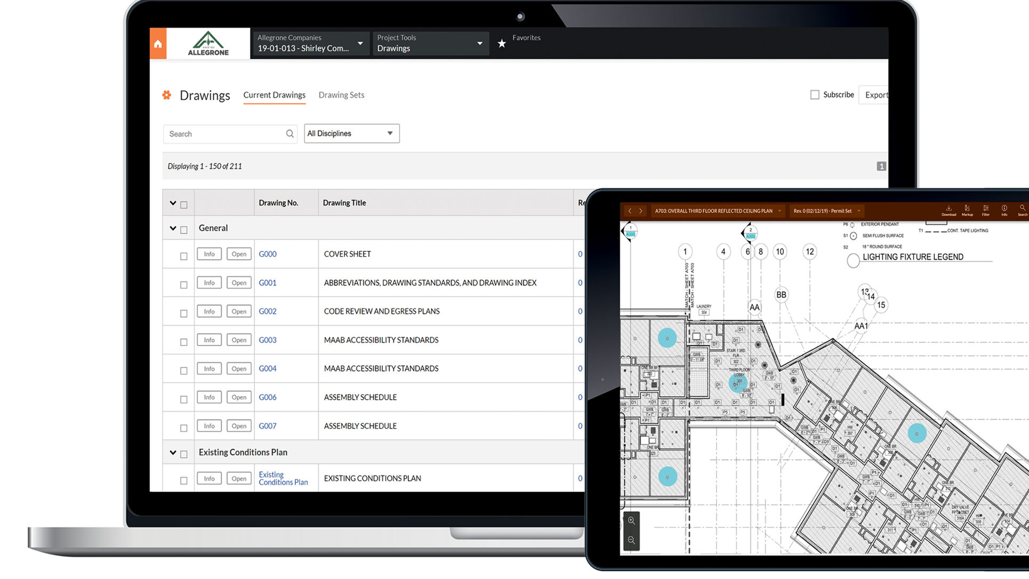Open the All Disciplines dropdown
The image size is (1029, 579).
click(351, 133)
